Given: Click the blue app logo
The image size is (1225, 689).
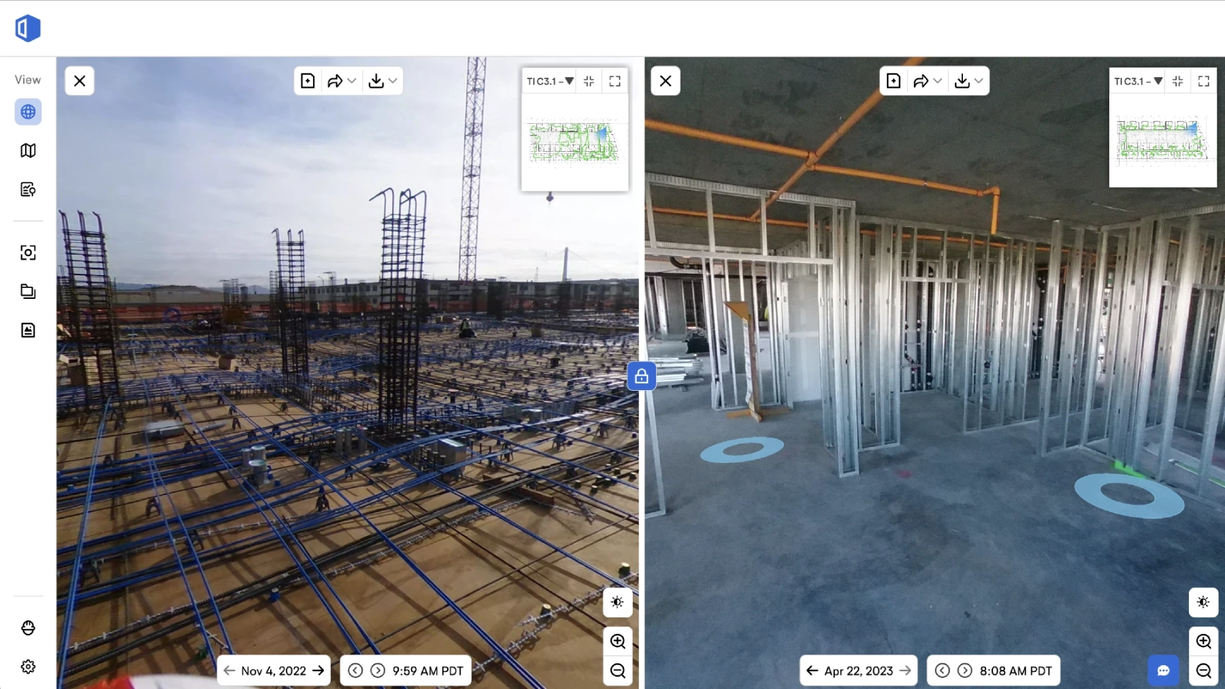Looking at the screenshot, I should (28, 28).
